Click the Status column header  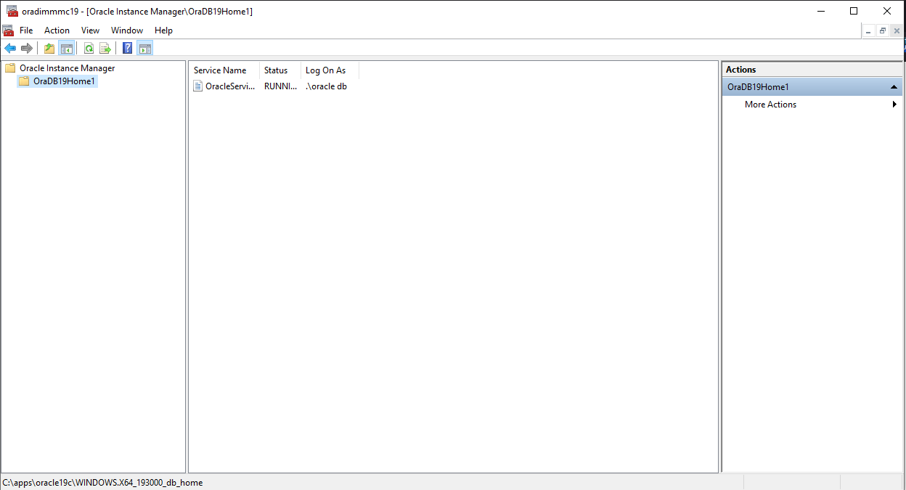pyautogui.click(x=276, y=70)
